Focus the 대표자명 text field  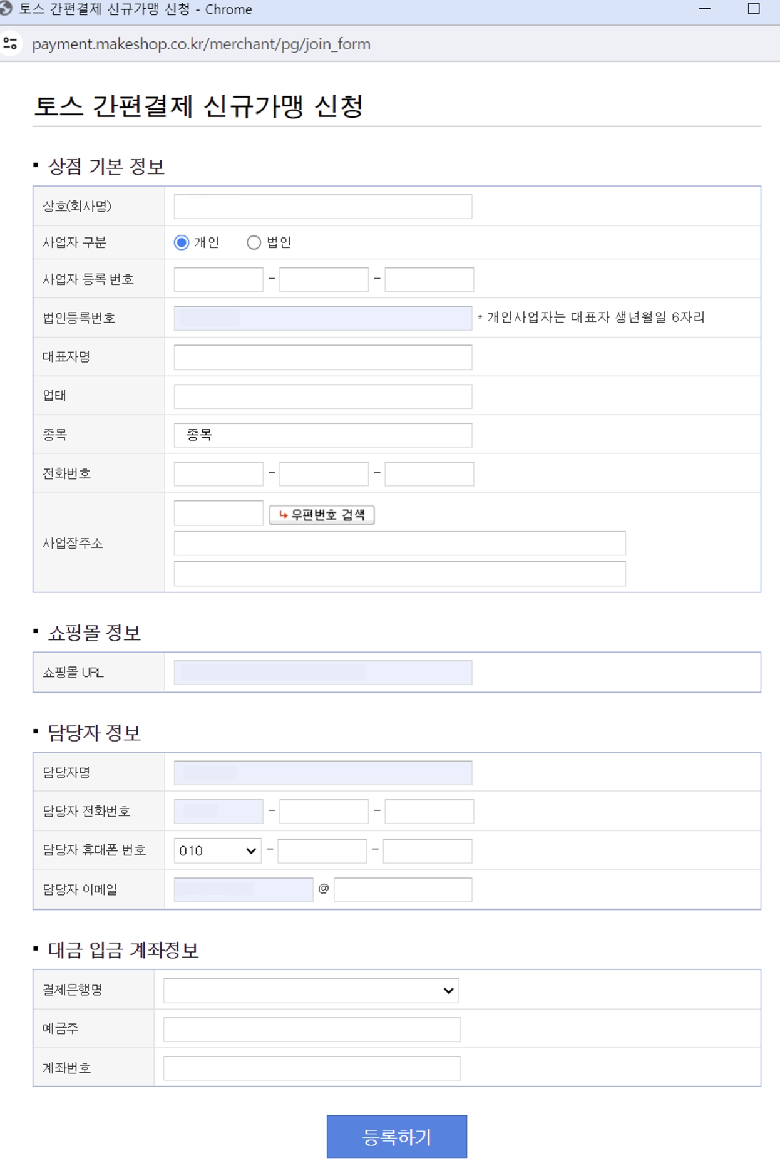click(322, 358)
